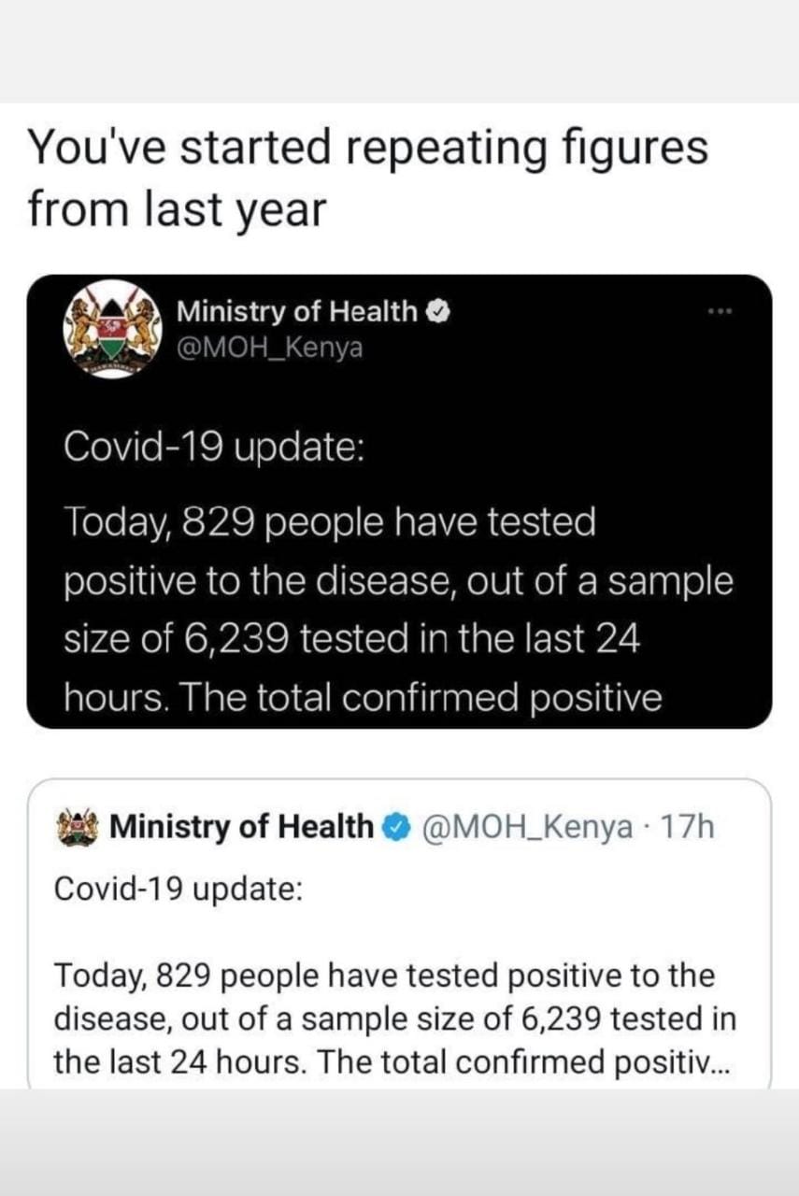The width and height of the screenshot is (799, 1196).
Task: Open @MOH_Kenya handle in the dark tweet
Action: pyautogui.click(x=269, y=348)
